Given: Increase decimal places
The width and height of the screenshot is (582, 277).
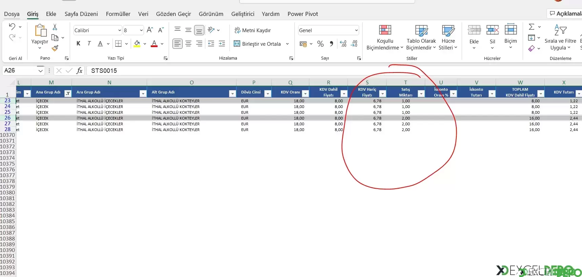Looking at the screenshot, I should point(343,44).
